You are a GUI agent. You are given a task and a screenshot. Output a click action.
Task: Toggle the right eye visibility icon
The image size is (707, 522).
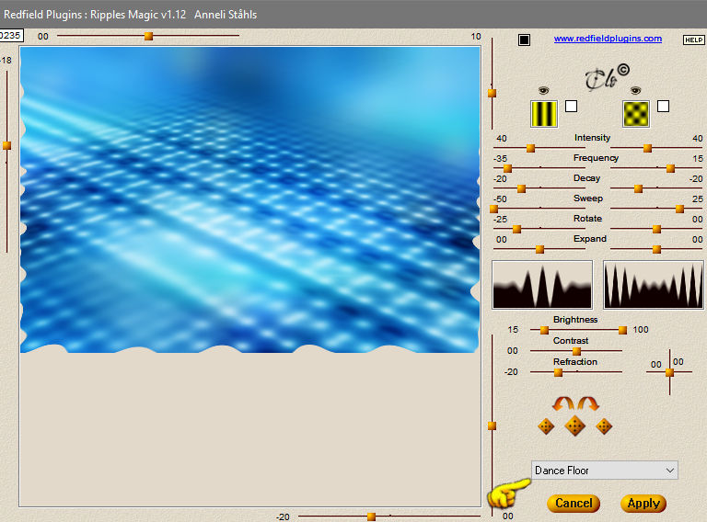636,90
